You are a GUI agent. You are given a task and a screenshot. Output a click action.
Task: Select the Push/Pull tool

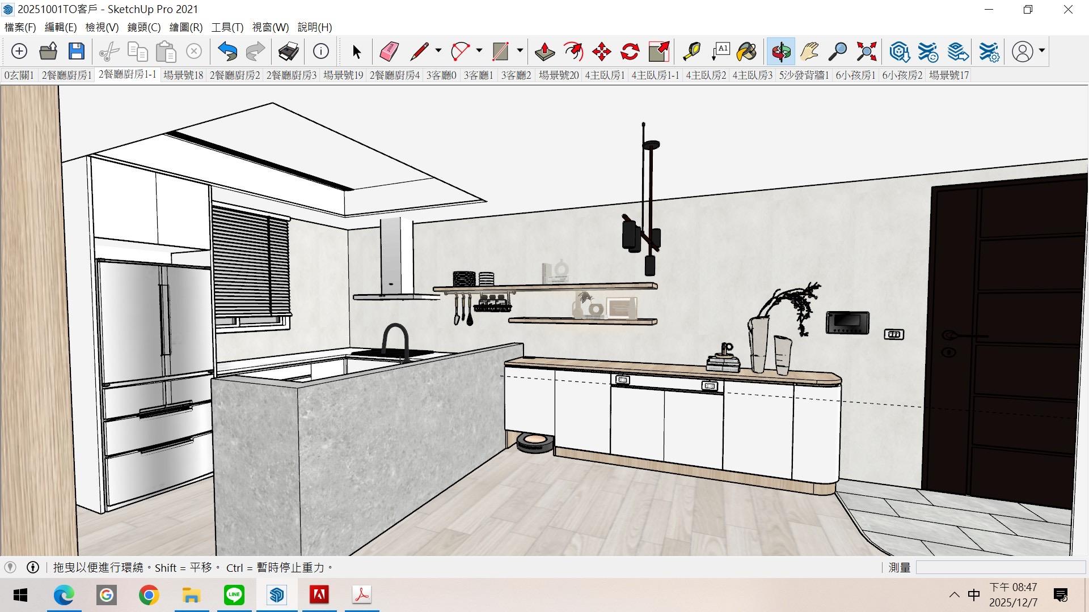[x=544, y=52]
